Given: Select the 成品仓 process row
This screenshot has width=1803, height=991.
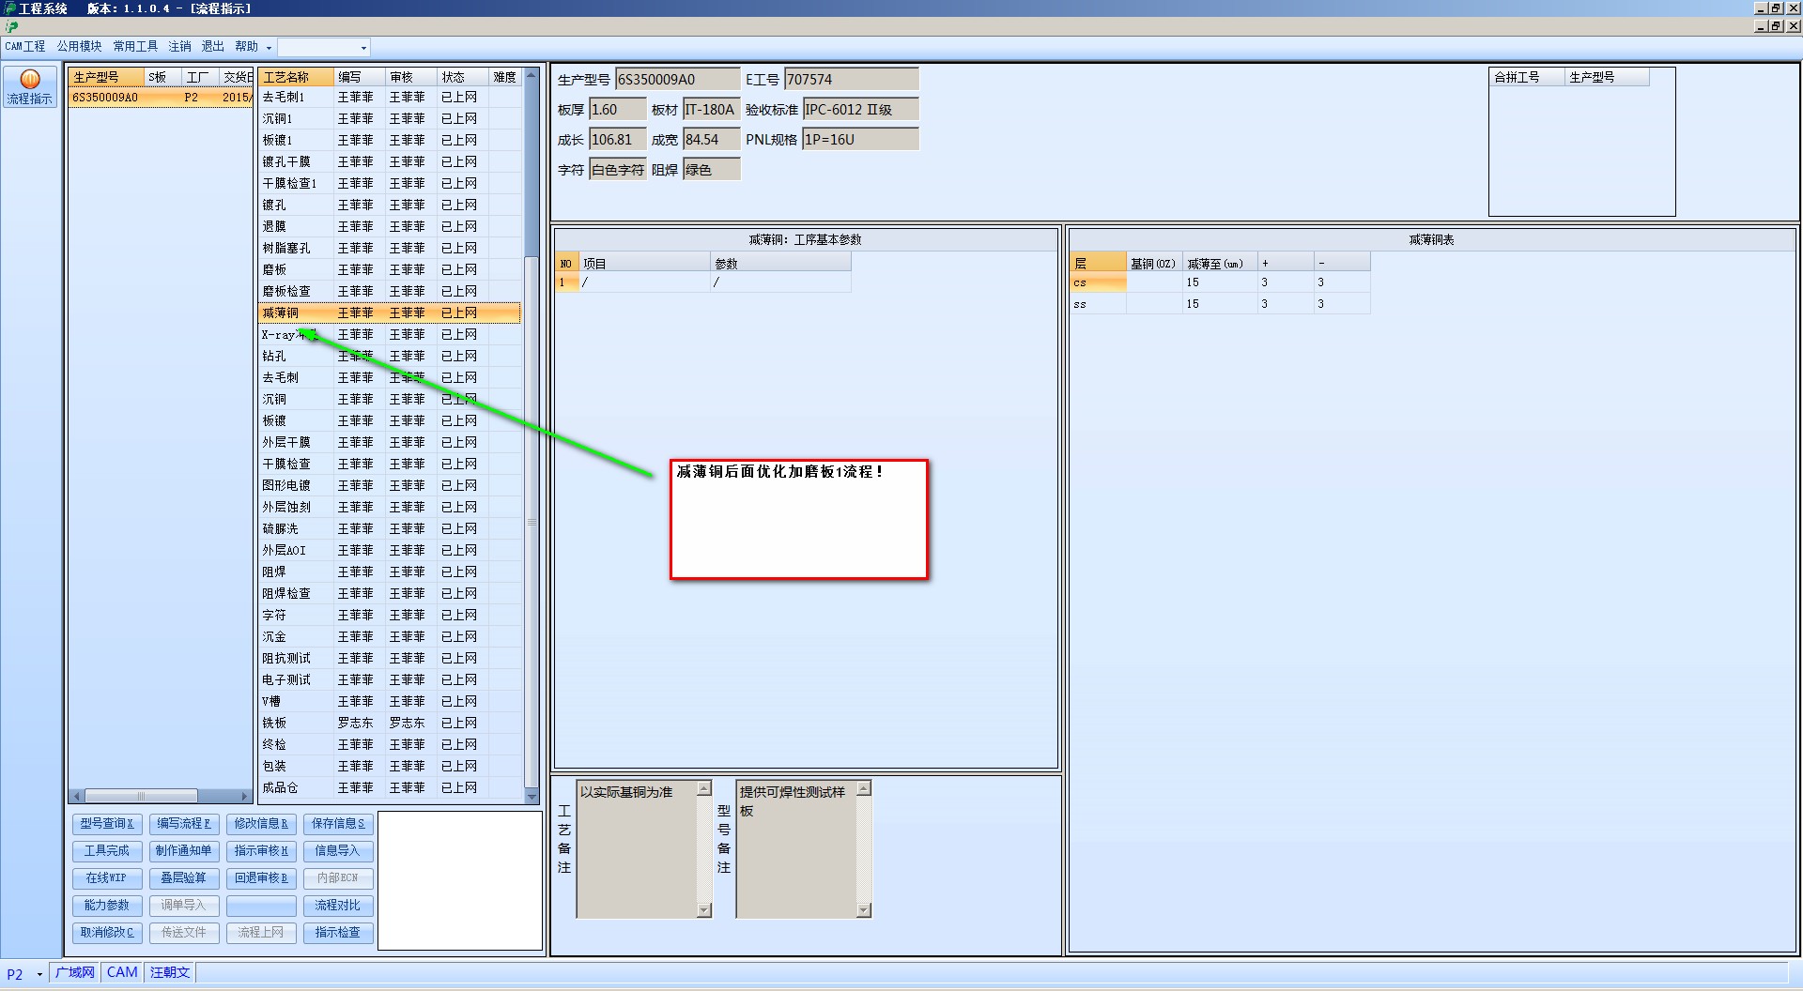Looking at the screenshot, I should pyautogui.click(x=390, y=788).
